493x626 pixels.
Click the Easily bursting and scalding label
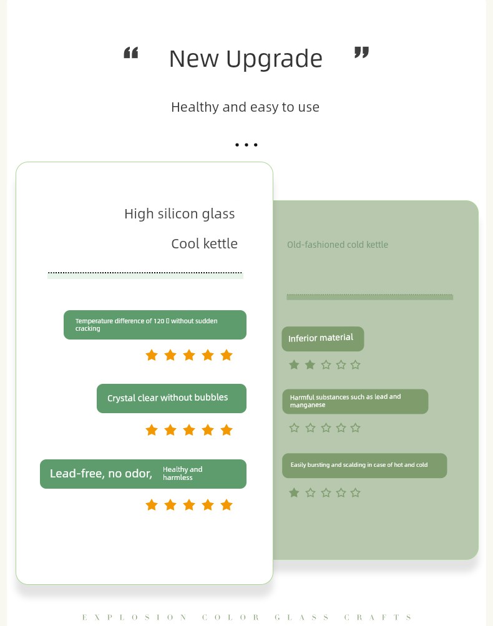(x=364, y=466)
